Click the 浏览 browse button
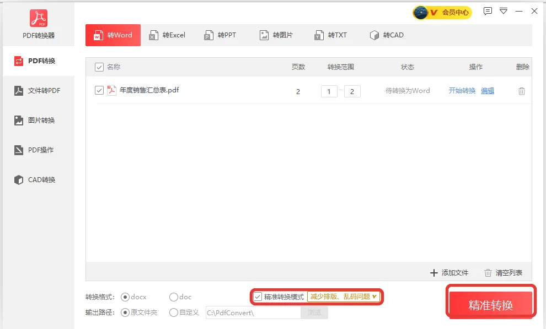Screen dimensions: 546x329 point(314,312)
